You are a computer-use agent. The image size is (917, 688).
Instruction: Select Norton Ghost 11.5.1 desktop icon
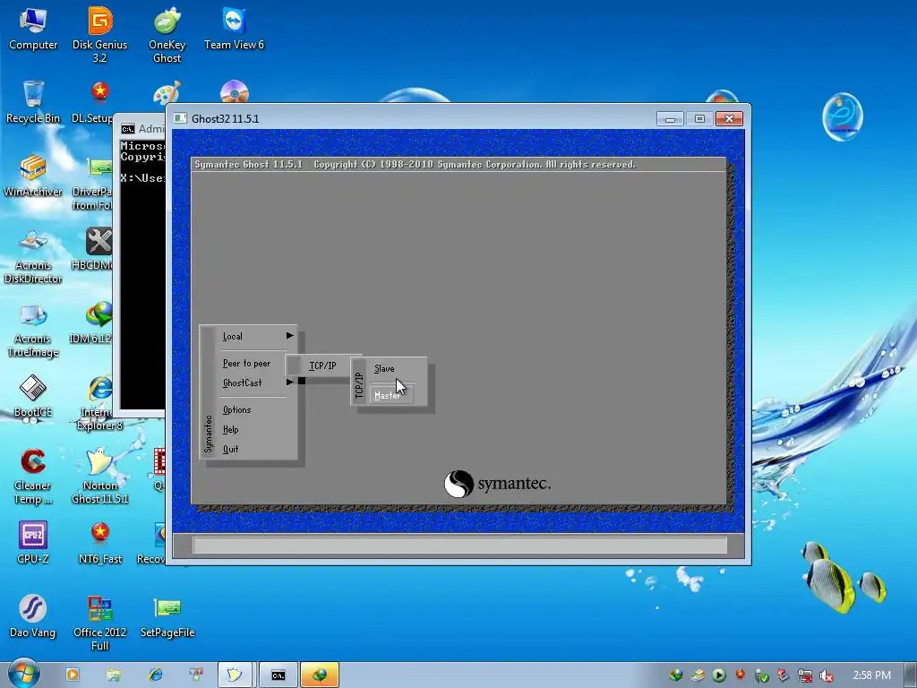100,477
